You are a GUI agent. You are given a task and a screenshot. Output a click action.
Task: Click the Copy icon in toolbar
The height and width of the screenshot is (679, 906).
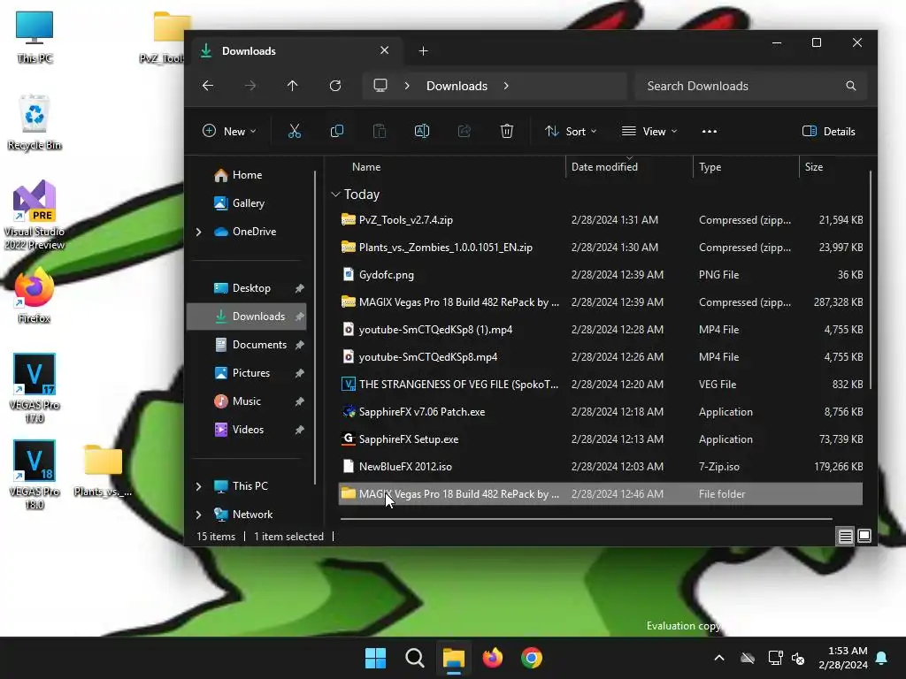[x=337, y=132]
